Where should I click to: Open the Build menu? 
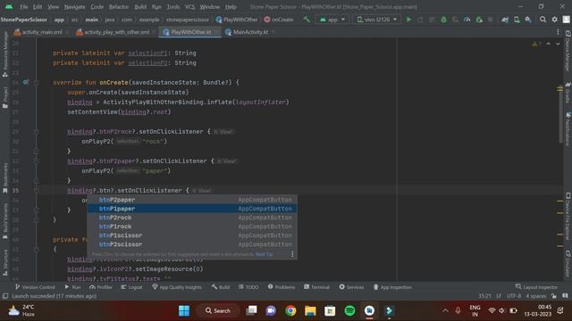140,6
